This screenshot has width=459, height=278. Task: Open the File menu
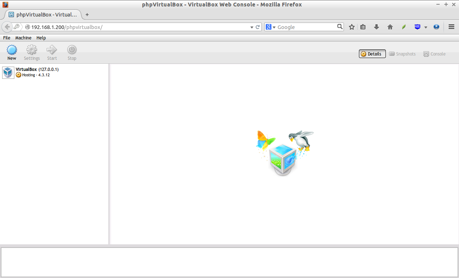pyautogui.click(x=6, y=38)
